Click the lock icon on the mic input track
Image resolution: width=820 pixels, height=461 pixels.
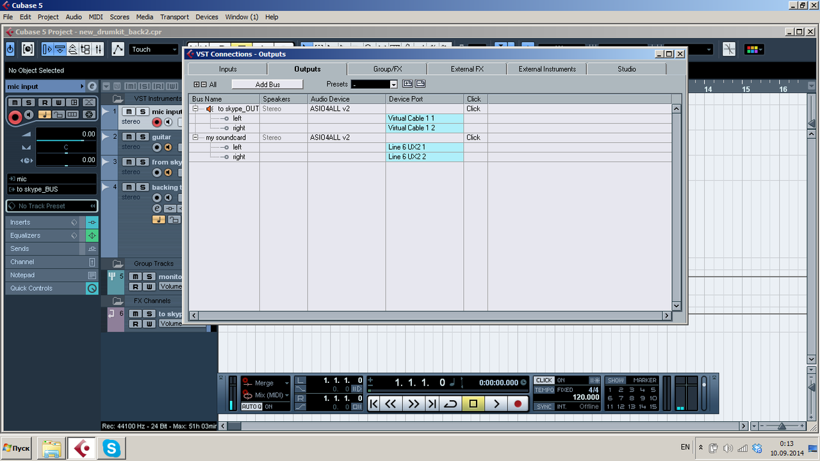(x=60, y=115)
